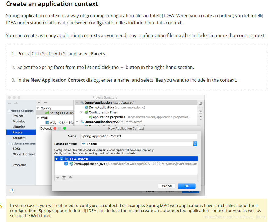Click expand all icon in Project Structure
This screenshot has height=222, width=269.
tap(201, 112)
